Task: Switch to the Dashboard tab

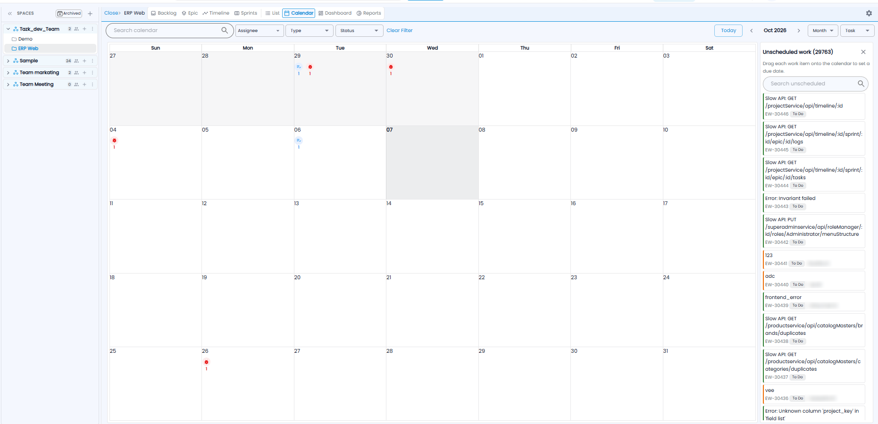Action: [x=335, y=13]
